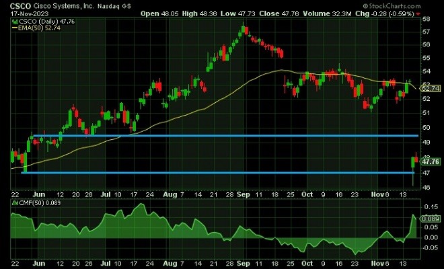Click the '0.15' CMF axis label
The width and height of the screenshot is (444, 269).
pos(431,207)
